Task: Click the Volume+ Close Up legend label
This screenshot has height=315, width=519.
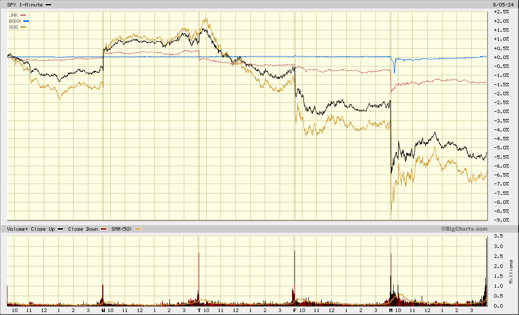Action: point(31,229)
